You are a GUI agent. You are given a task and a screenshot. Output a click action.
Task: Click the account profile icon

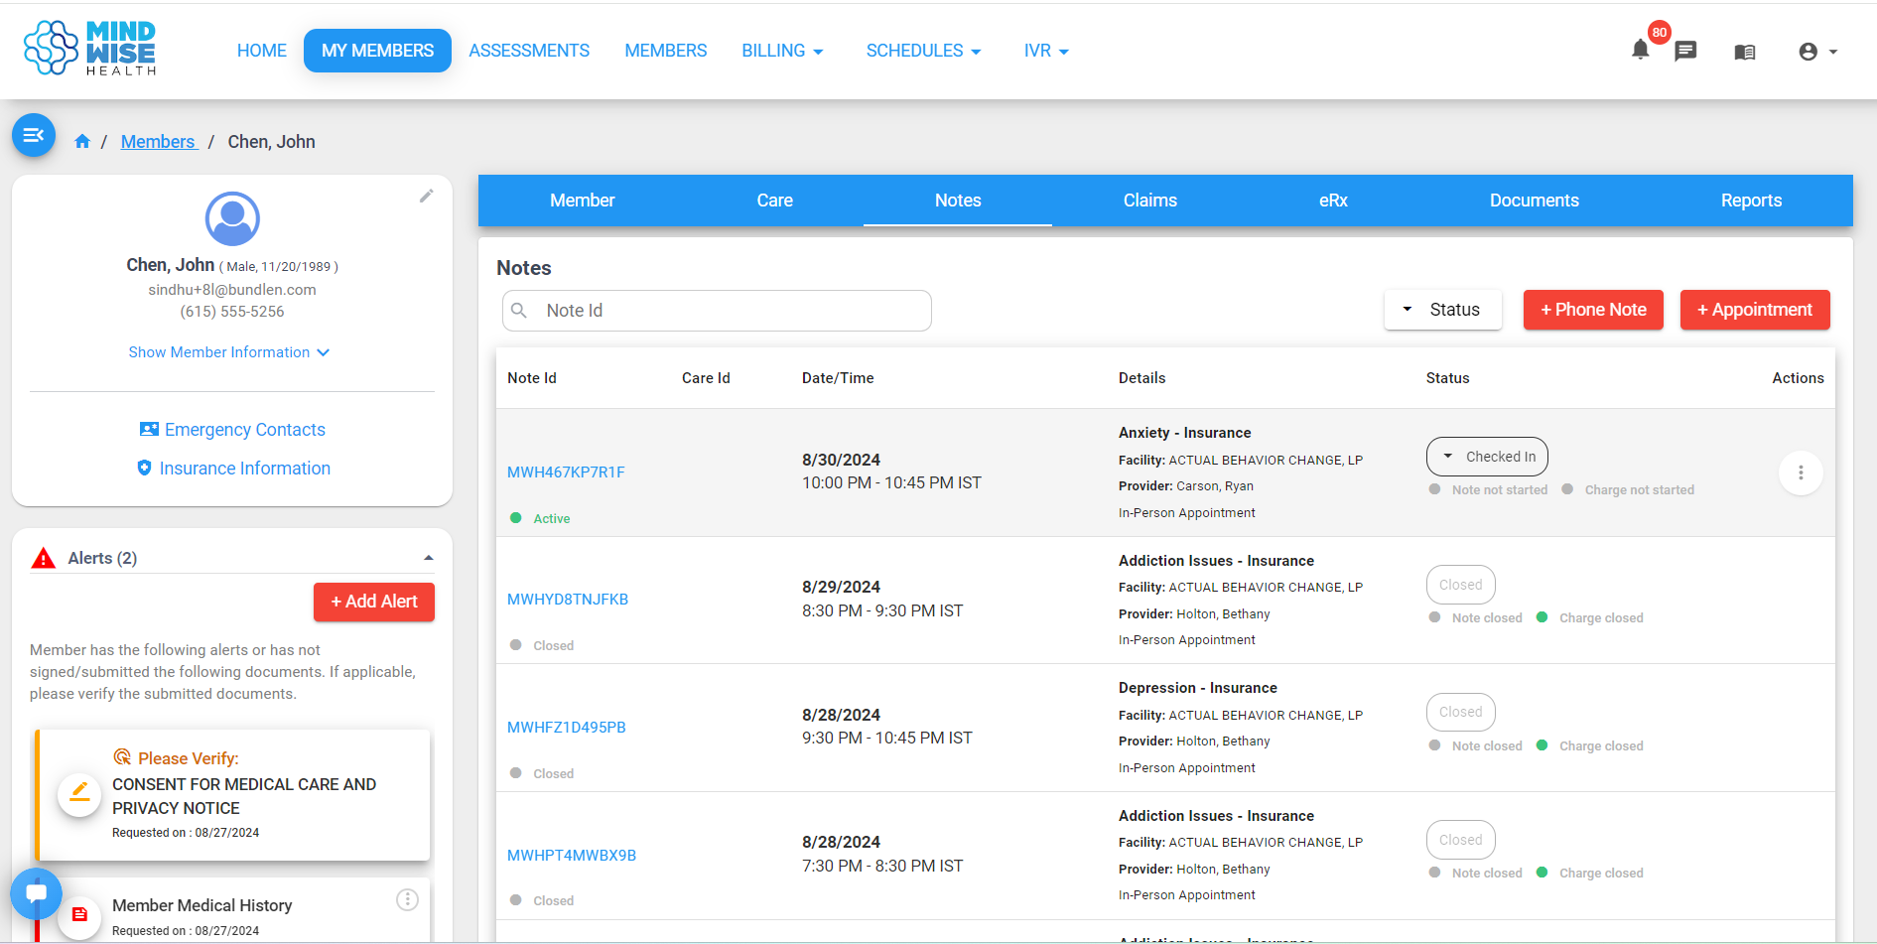(1810, 51)
